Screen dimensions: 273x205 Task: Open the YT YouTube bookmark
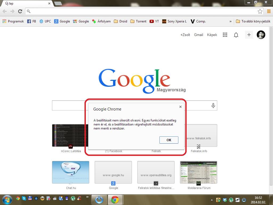(x=154, y=21)
